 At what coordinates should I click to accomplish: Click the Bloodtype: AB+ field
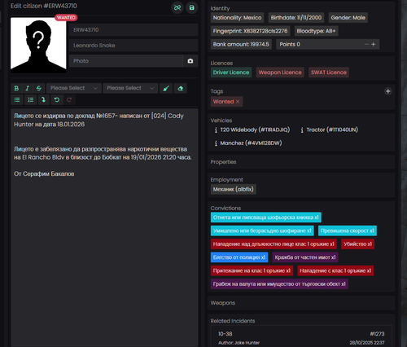pyautogui.click(x=316, y=31)
